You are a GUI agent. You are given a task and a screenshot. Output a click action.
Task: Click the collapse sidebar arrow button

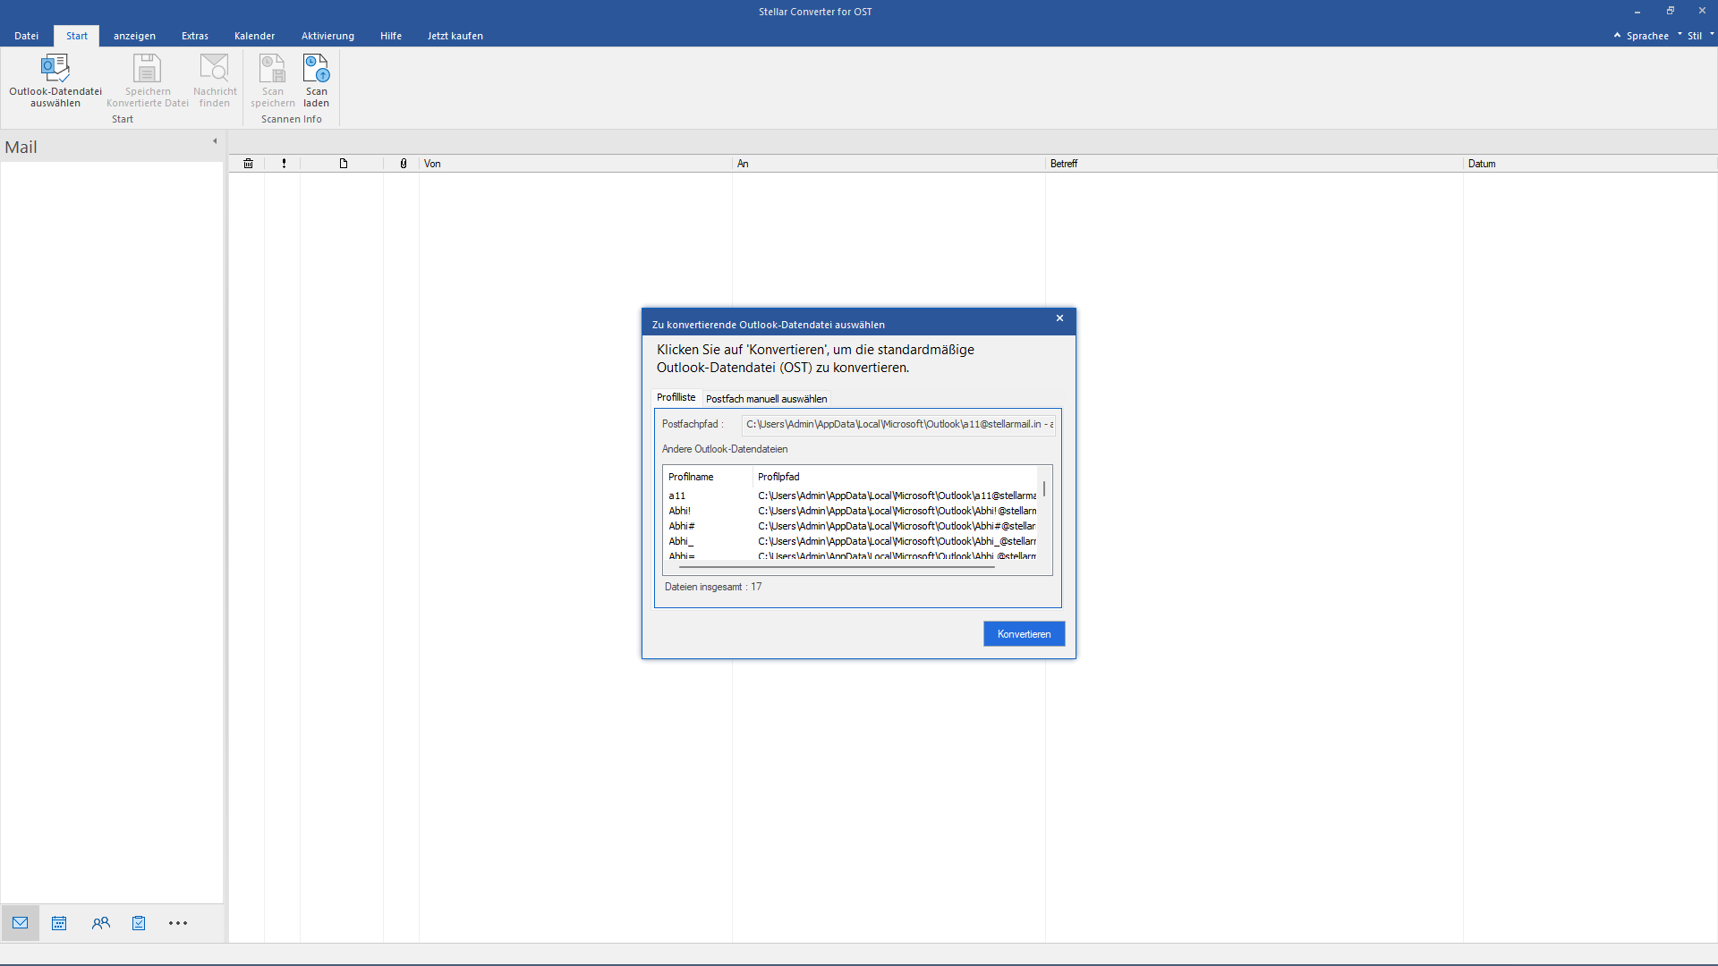215,140
